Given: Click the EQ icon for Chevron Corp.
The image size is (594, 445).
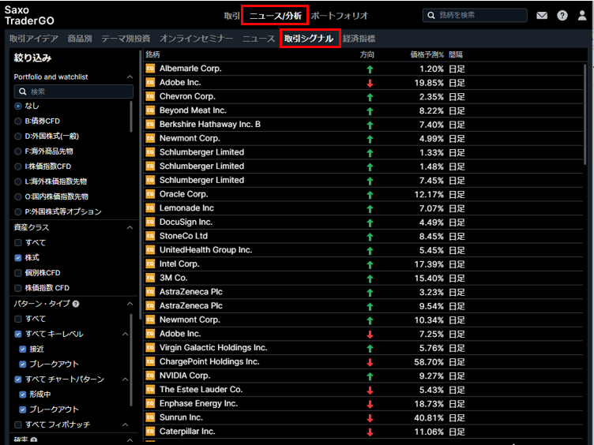Looking at the screenshot, I should 150,96.
